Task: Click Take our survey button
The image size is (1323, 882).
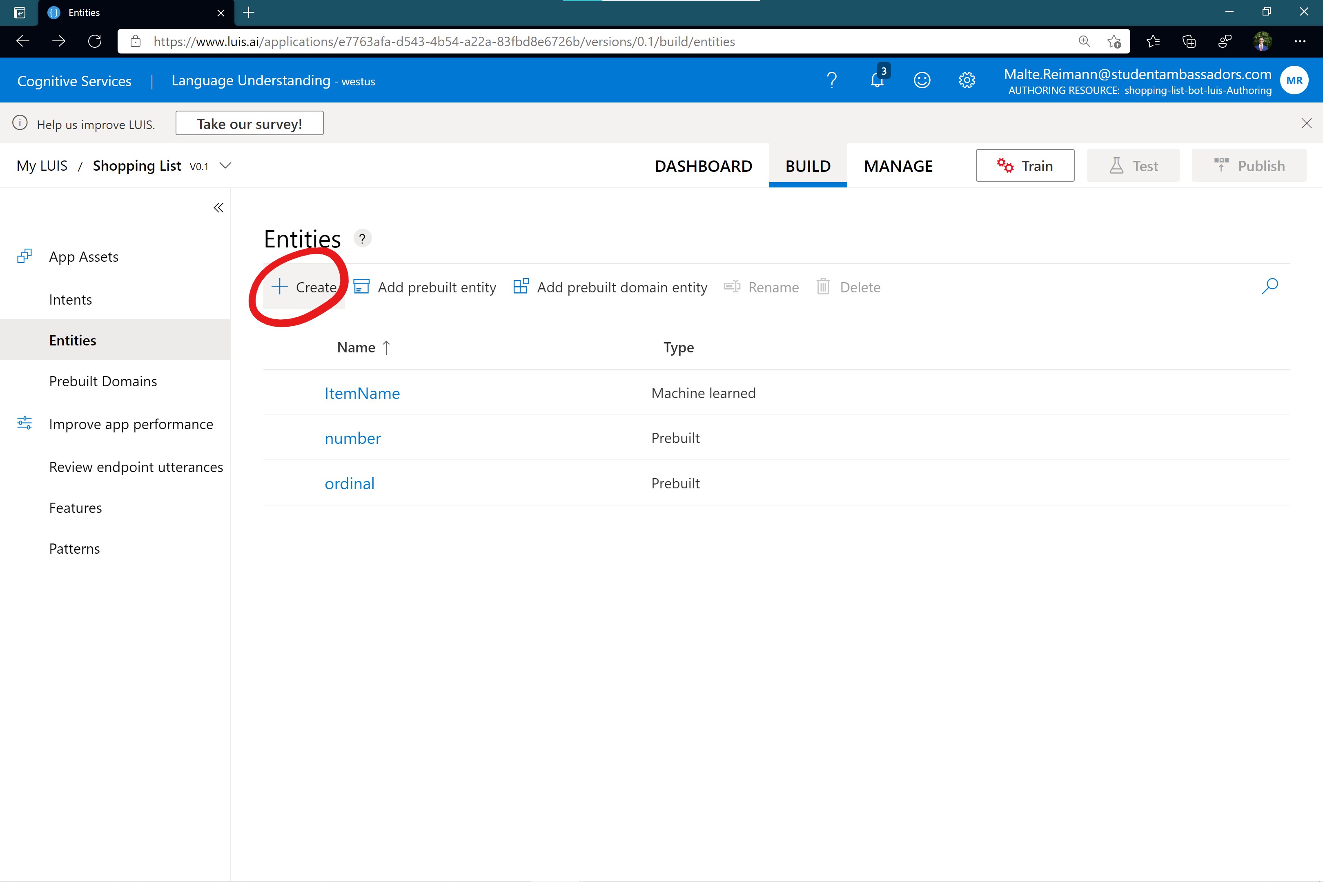Action: (x=249, y=123)
